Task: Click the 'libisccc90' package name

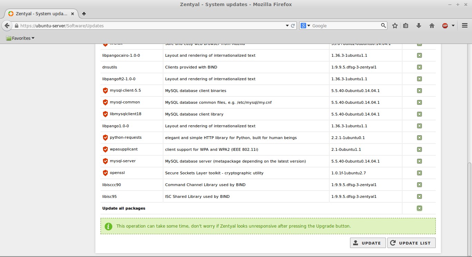Action: point(112,185)
